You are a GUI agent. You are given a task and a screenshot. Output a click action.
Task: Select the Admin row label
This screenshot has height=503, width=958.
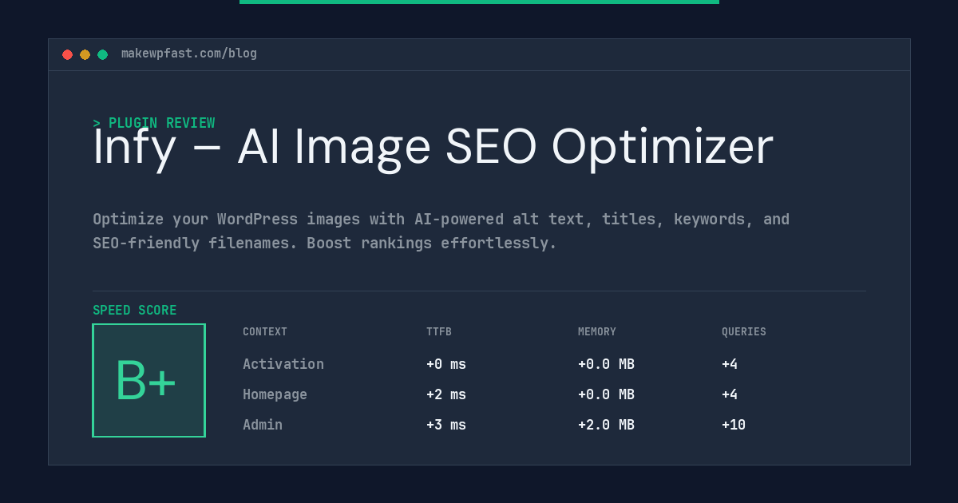[x=263, y=425]
